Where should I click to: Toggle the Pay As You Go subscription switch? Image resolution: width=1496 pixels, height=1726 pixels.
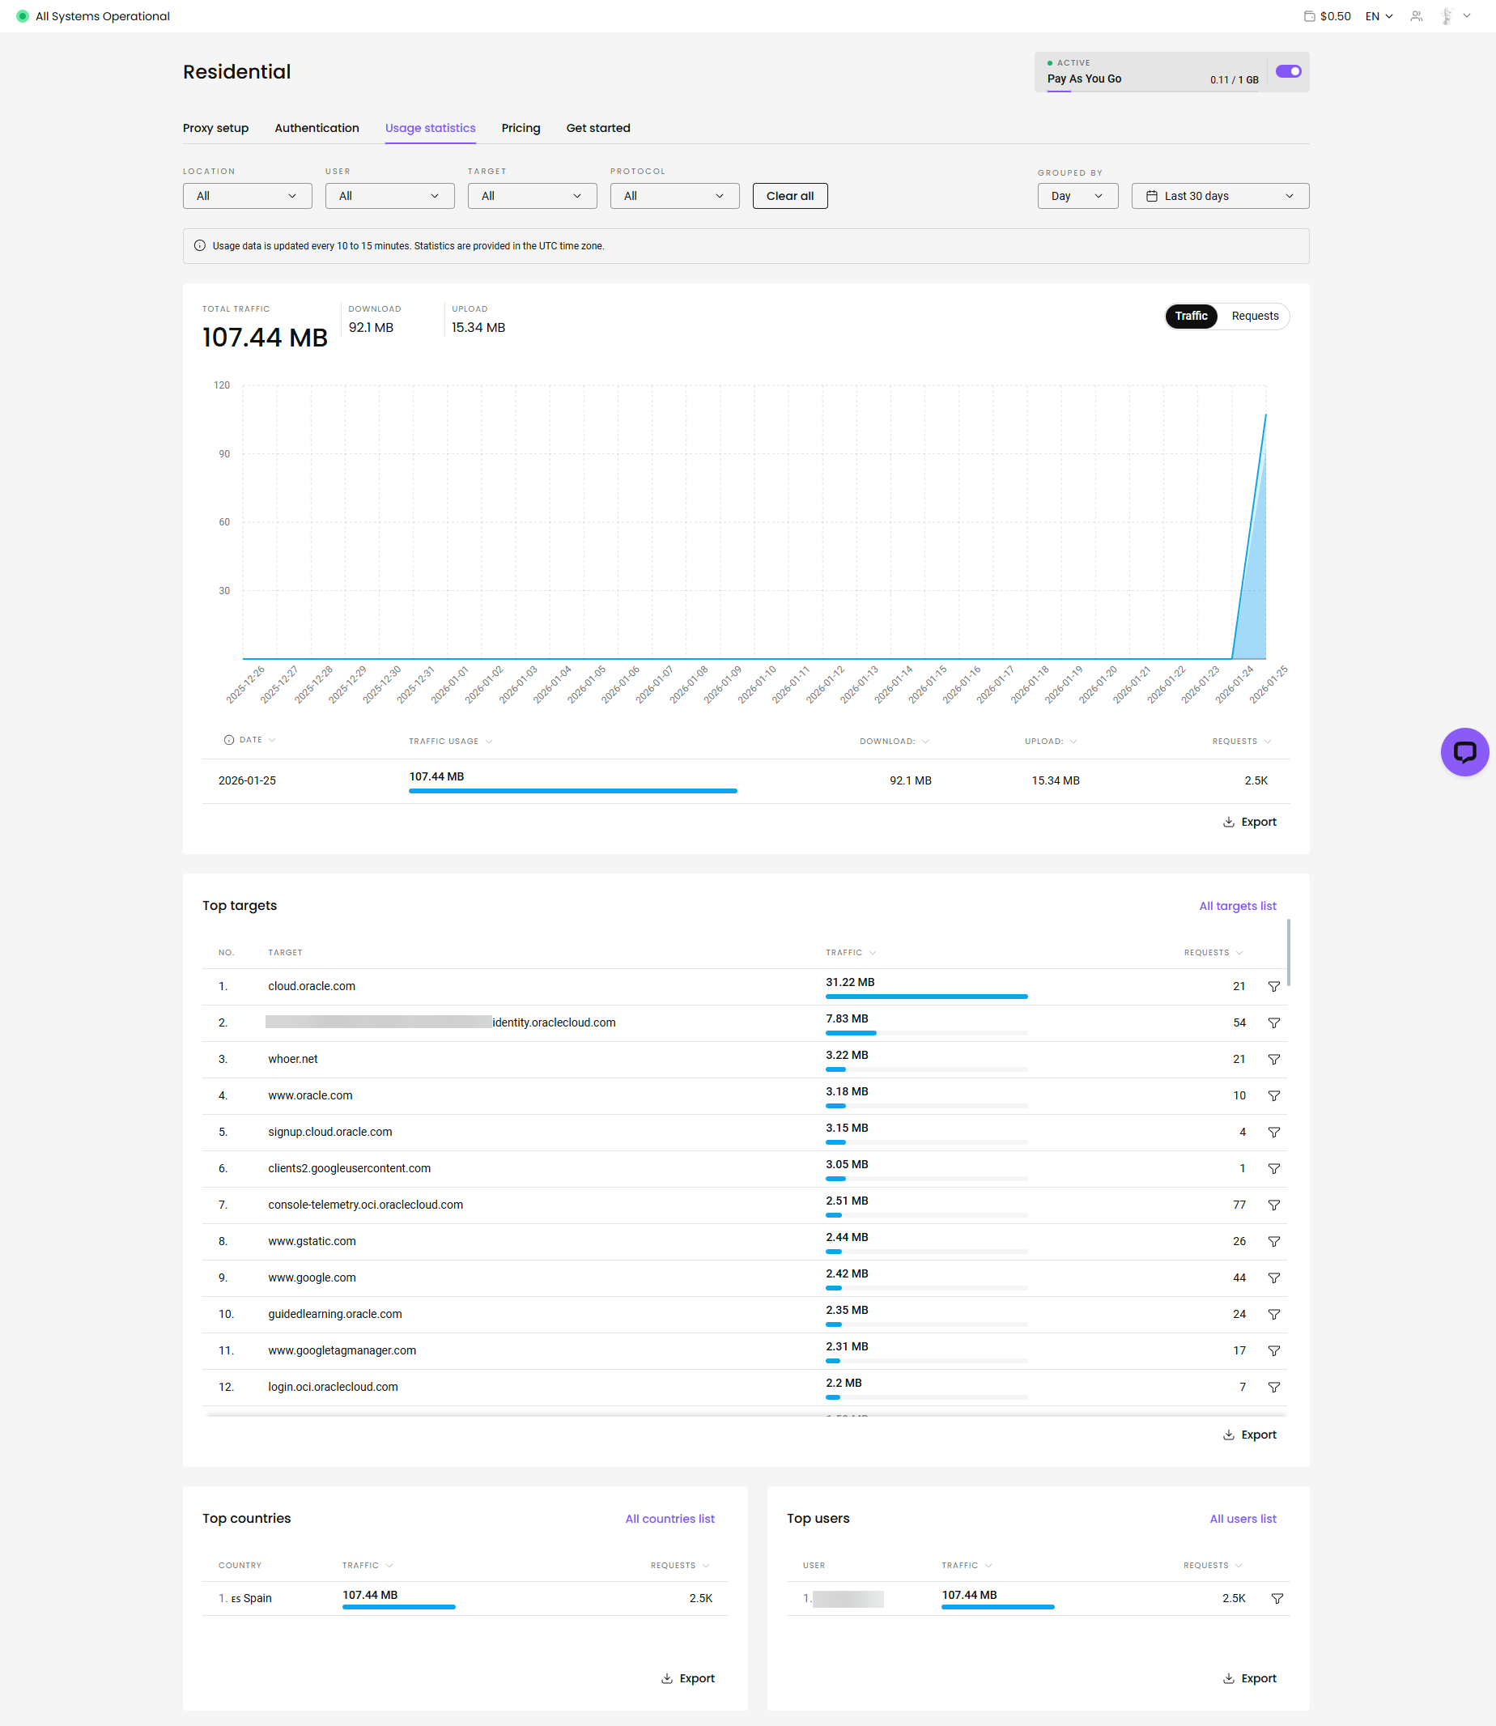1287,72
